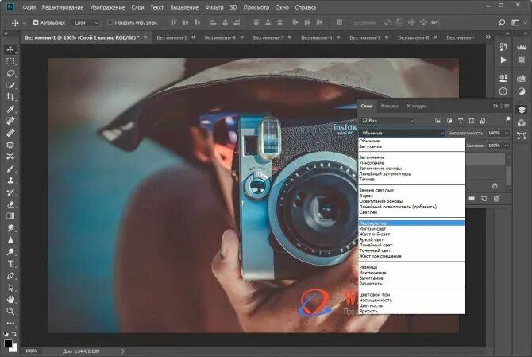Close the Без имени-4 document tab
Image resolution: width=532 pixels, height=357 pixels.
242,37
